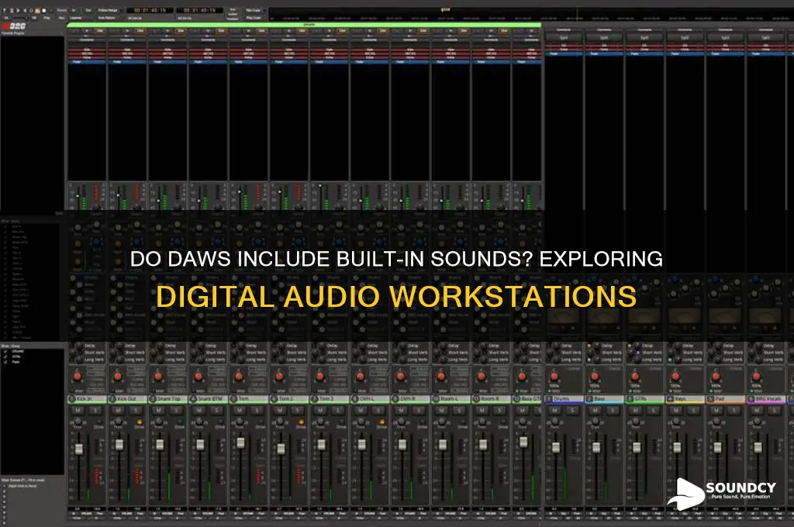Click the secondary timecode clock display
Screen dimensions: 794x527
pyautogui.click(x=200, y=10)
